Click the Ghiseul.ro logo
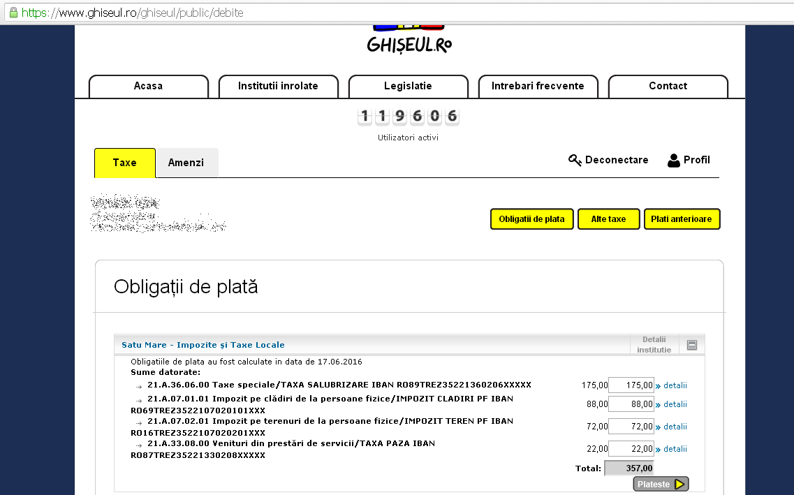Viewport: 794px width, 495px height. pyautogui.click(x=409, y=40)
